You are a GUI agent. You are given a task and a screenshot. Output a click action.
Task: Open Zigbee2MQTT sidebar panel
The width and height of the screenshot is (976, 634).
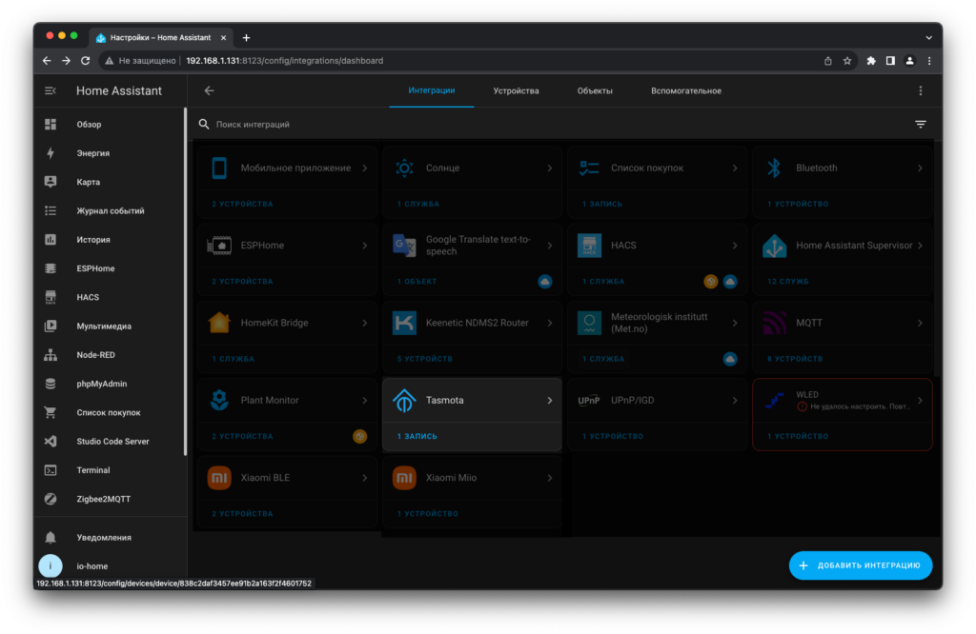(x=110, y=499)
